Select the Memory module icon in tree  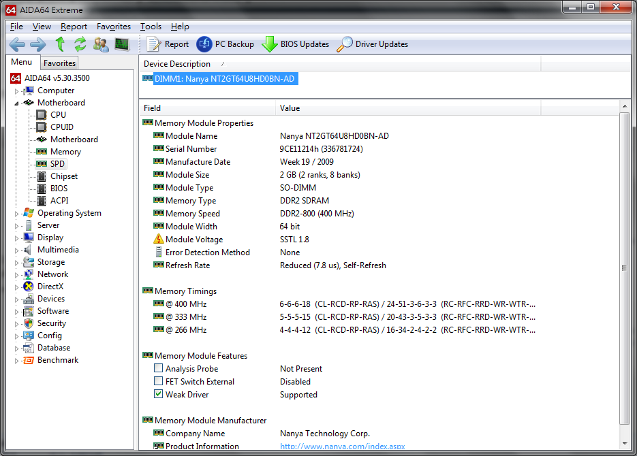42,151
